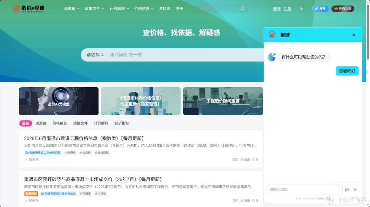Click the attach image icon in chat
The height and width of the screenshot is (207, 370).
click(x=347, y=190)
